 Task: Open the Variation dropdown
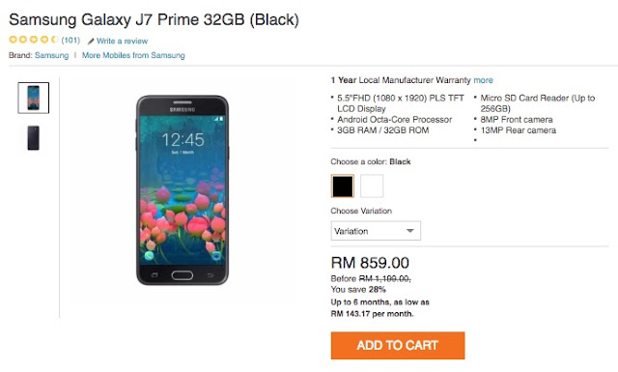point(376,231)
